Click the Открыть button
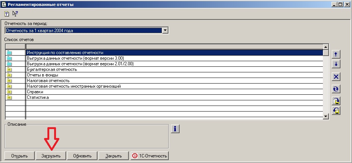This screenshot has height=163, width=352. (x=19, y=156)
